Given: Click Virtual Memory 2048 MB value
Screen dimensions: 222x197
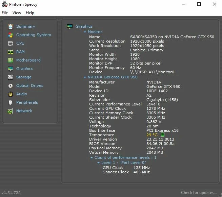Looking at the screenshot, I should click(x=155, y=152).
